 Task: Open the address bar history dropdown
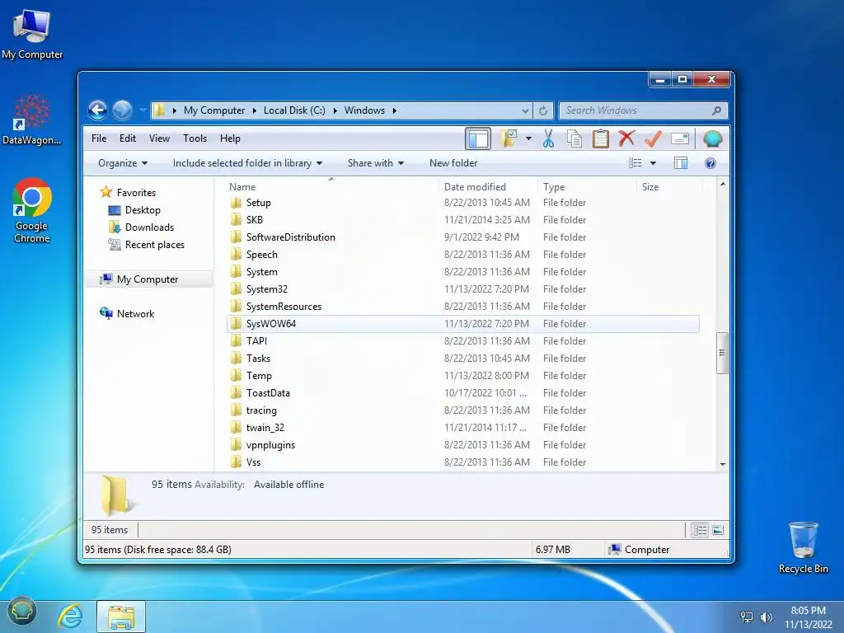point(525,111)
